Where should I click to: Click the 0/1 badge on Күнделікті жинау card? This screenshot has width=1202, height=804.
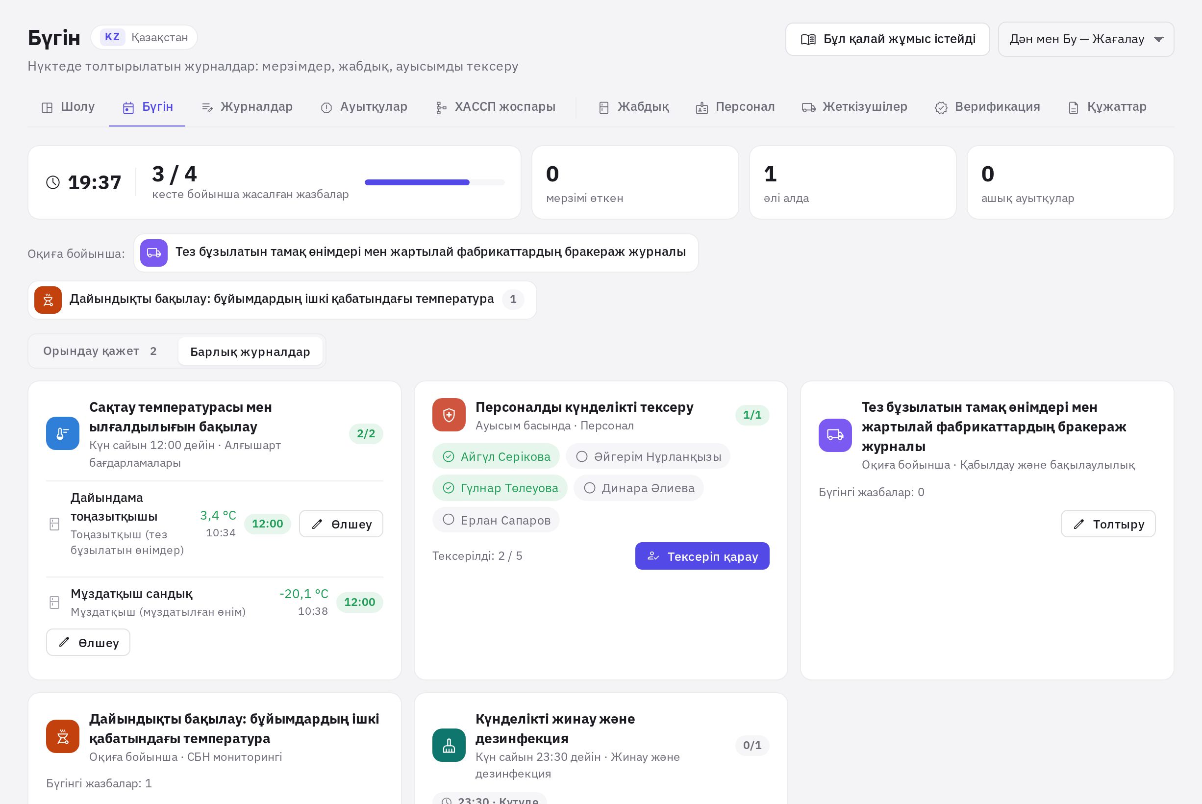[x=751, y=745]
